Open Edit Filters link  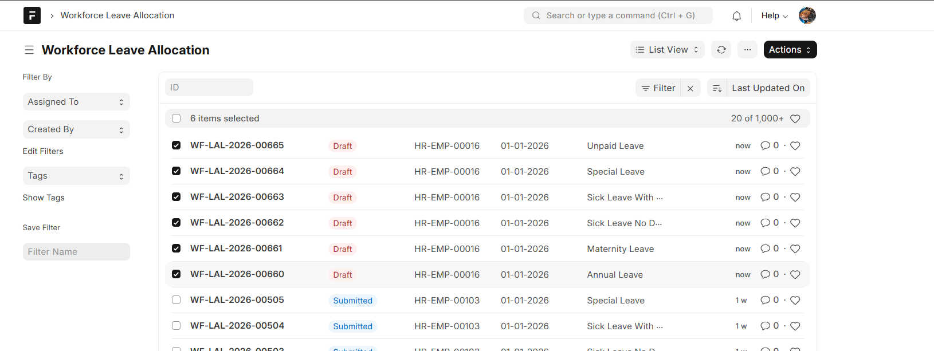coord(43,151)
